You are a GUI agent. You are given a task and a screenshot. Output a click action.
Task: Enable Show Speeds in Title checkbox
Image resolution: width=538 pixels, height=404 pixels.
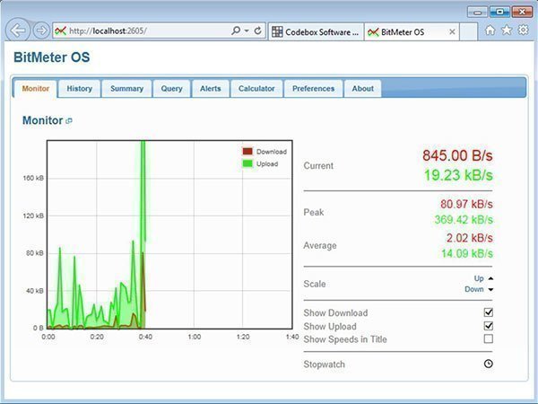coord(489,339)
